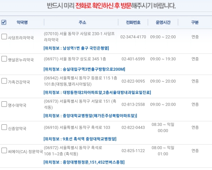Select pharmacy name 신중앙약국
Viewport: 212px width, 170px height.
click(17, 128)
